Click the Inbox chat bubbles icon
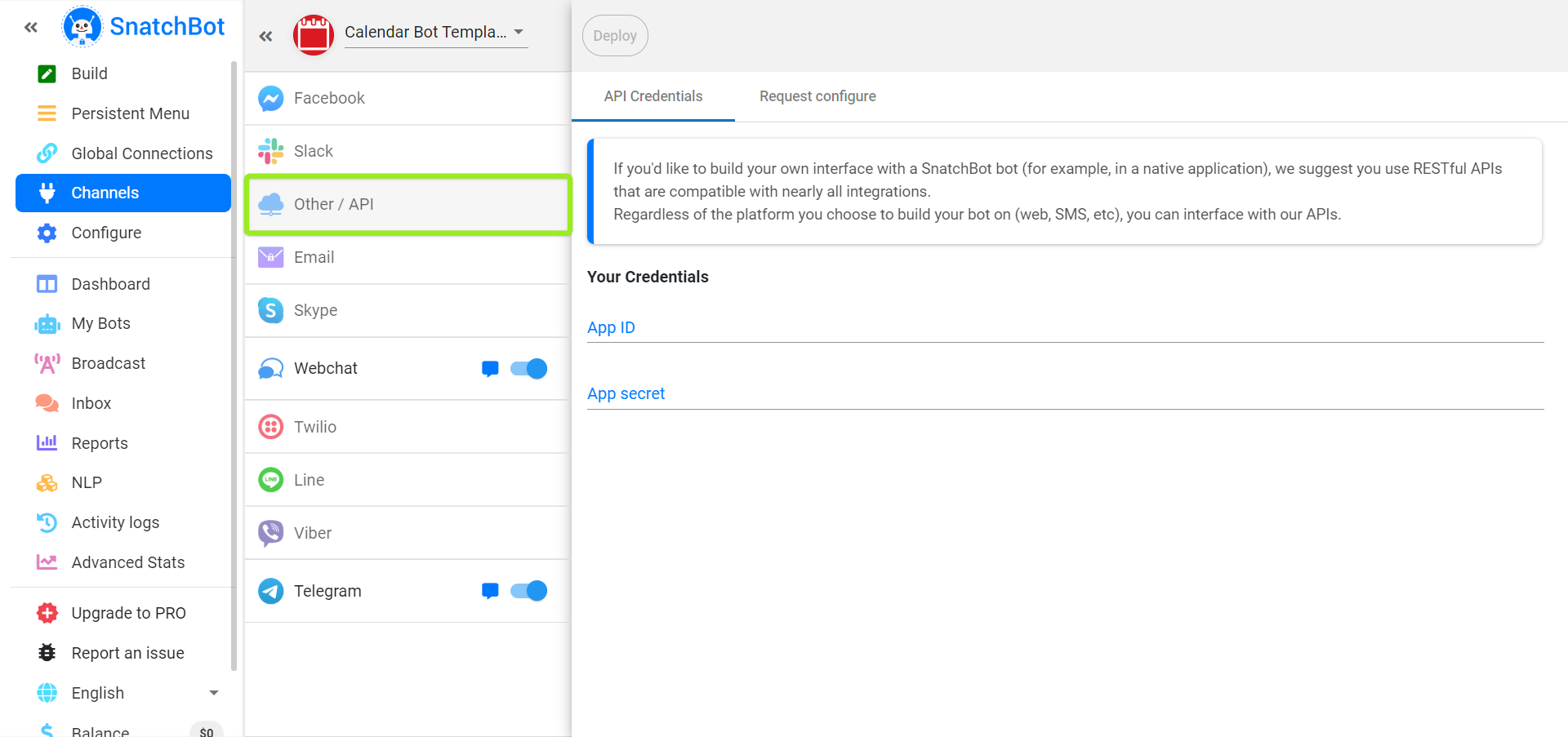The width and height of the screenshot is (1568, 737). (x=47, y=403)
